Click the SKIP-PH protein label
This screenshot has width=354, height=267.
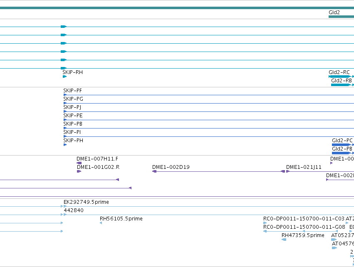(73, 141)
